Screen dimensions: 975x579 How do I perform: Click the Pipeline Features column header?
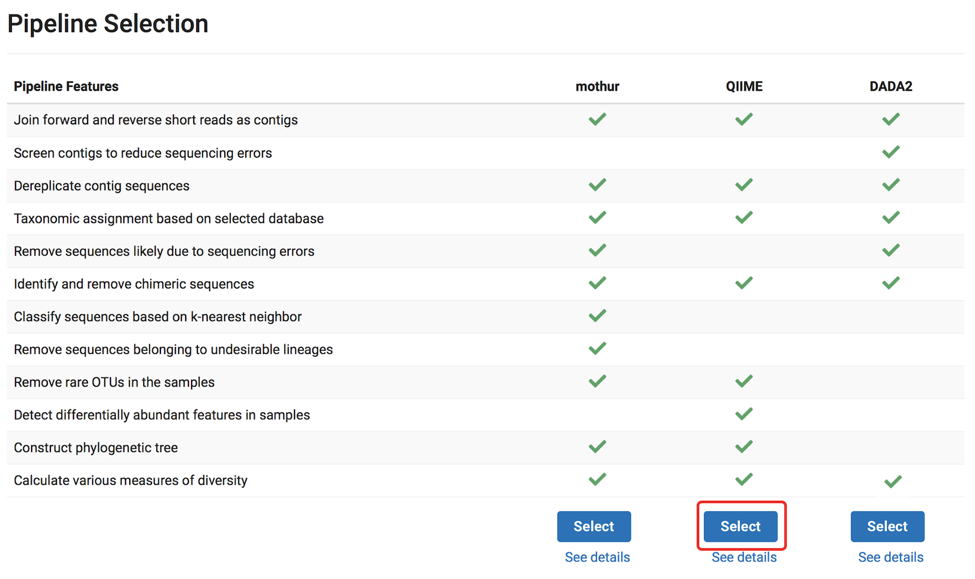pos(66,86)
